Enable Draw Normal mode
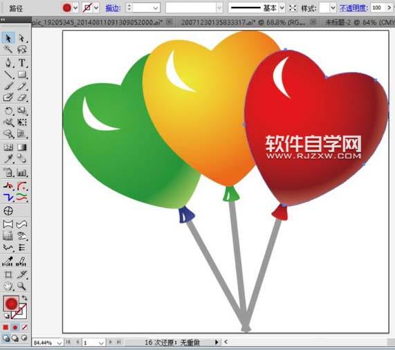The height and width of the screenshot is (350, 395). [x=6, y=338]
